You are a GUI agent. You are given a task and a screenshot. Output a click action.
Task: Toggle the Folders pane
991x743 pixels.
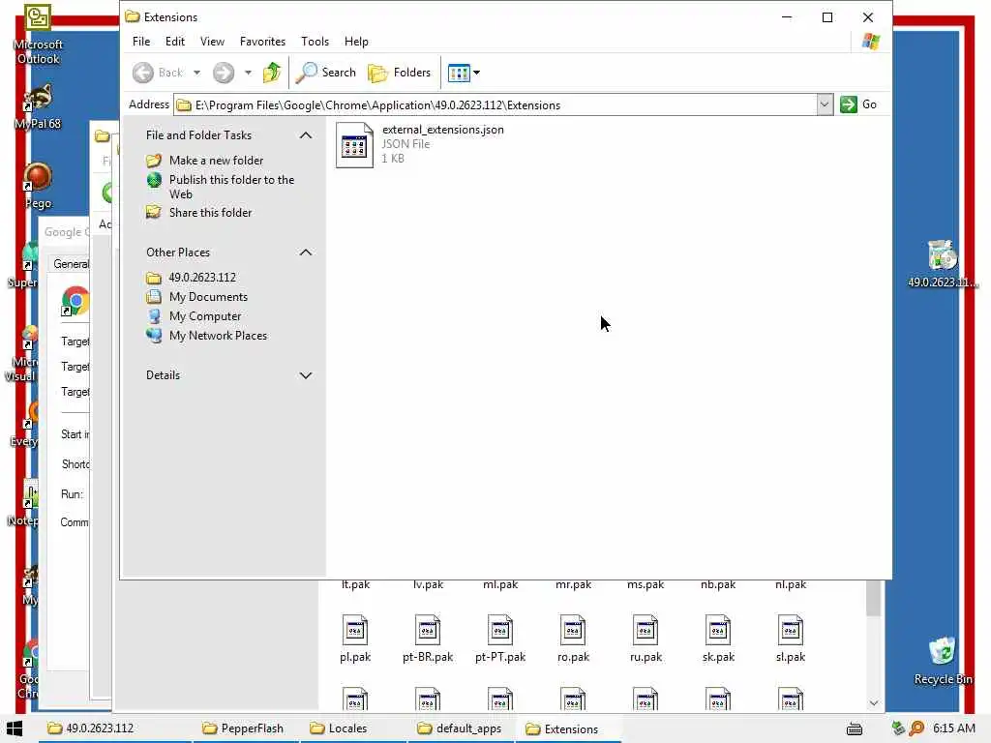[x=400, y=73]
